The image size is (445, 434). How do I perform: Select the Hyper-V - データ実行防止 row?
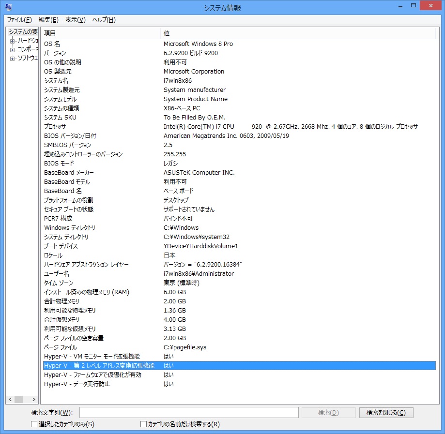coord(239,384)
